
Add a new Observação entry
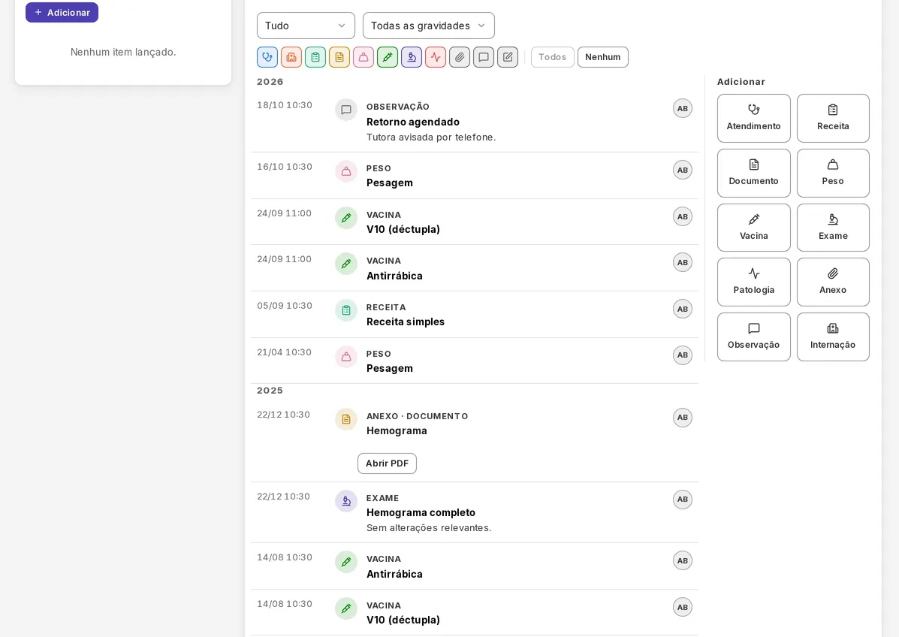754,337
